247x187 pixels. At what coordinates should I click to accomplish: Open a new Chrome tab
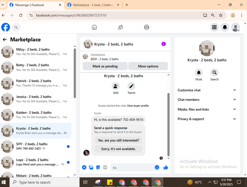pos(126,5)
